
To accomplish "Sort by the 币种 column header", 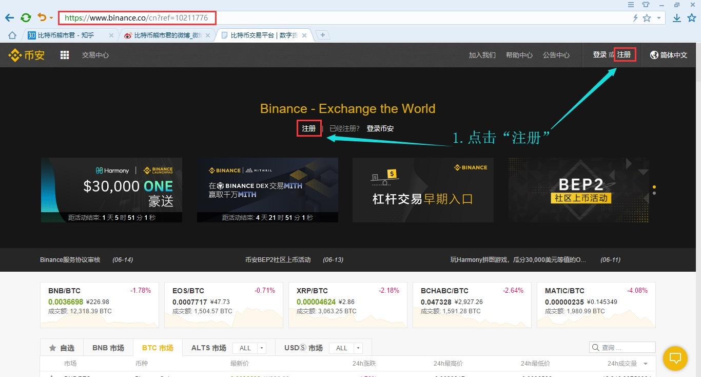I will pos(141,364).
